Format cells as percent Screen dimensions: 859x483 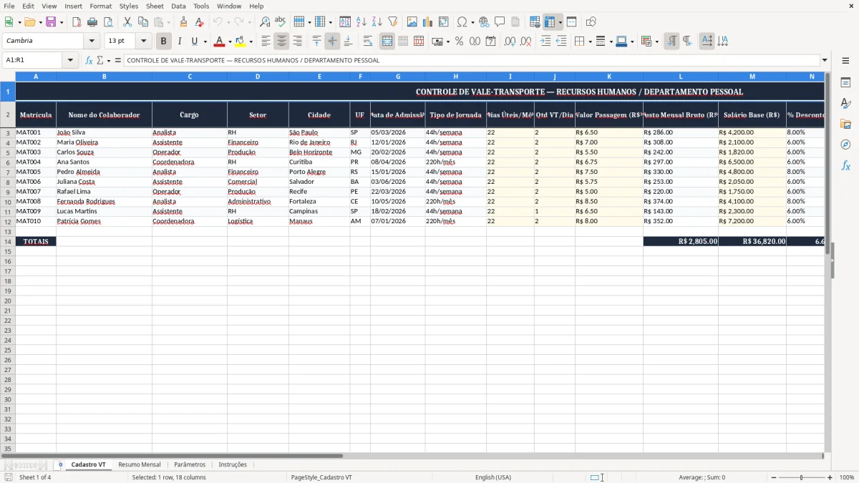click(459, 42)
